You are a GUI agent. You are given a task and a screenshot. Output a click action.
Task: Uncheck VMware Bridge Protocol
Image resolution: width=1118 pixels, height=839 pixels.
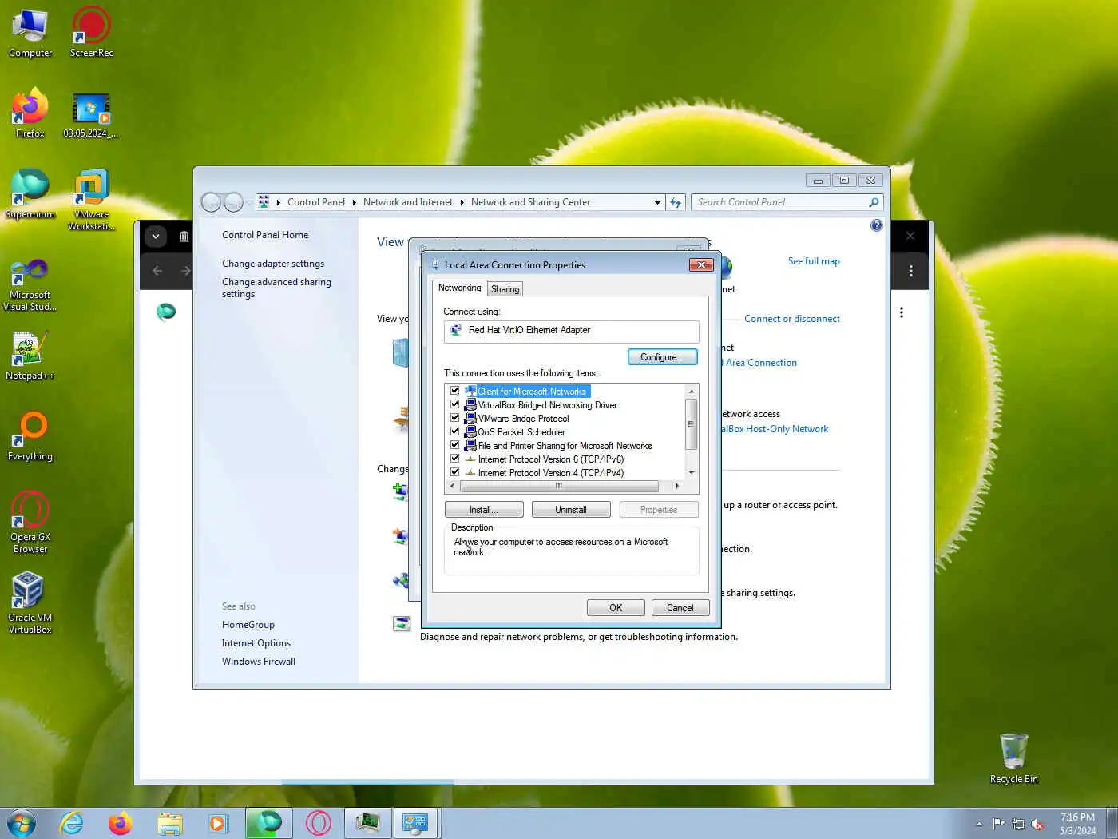coord(454,418)
